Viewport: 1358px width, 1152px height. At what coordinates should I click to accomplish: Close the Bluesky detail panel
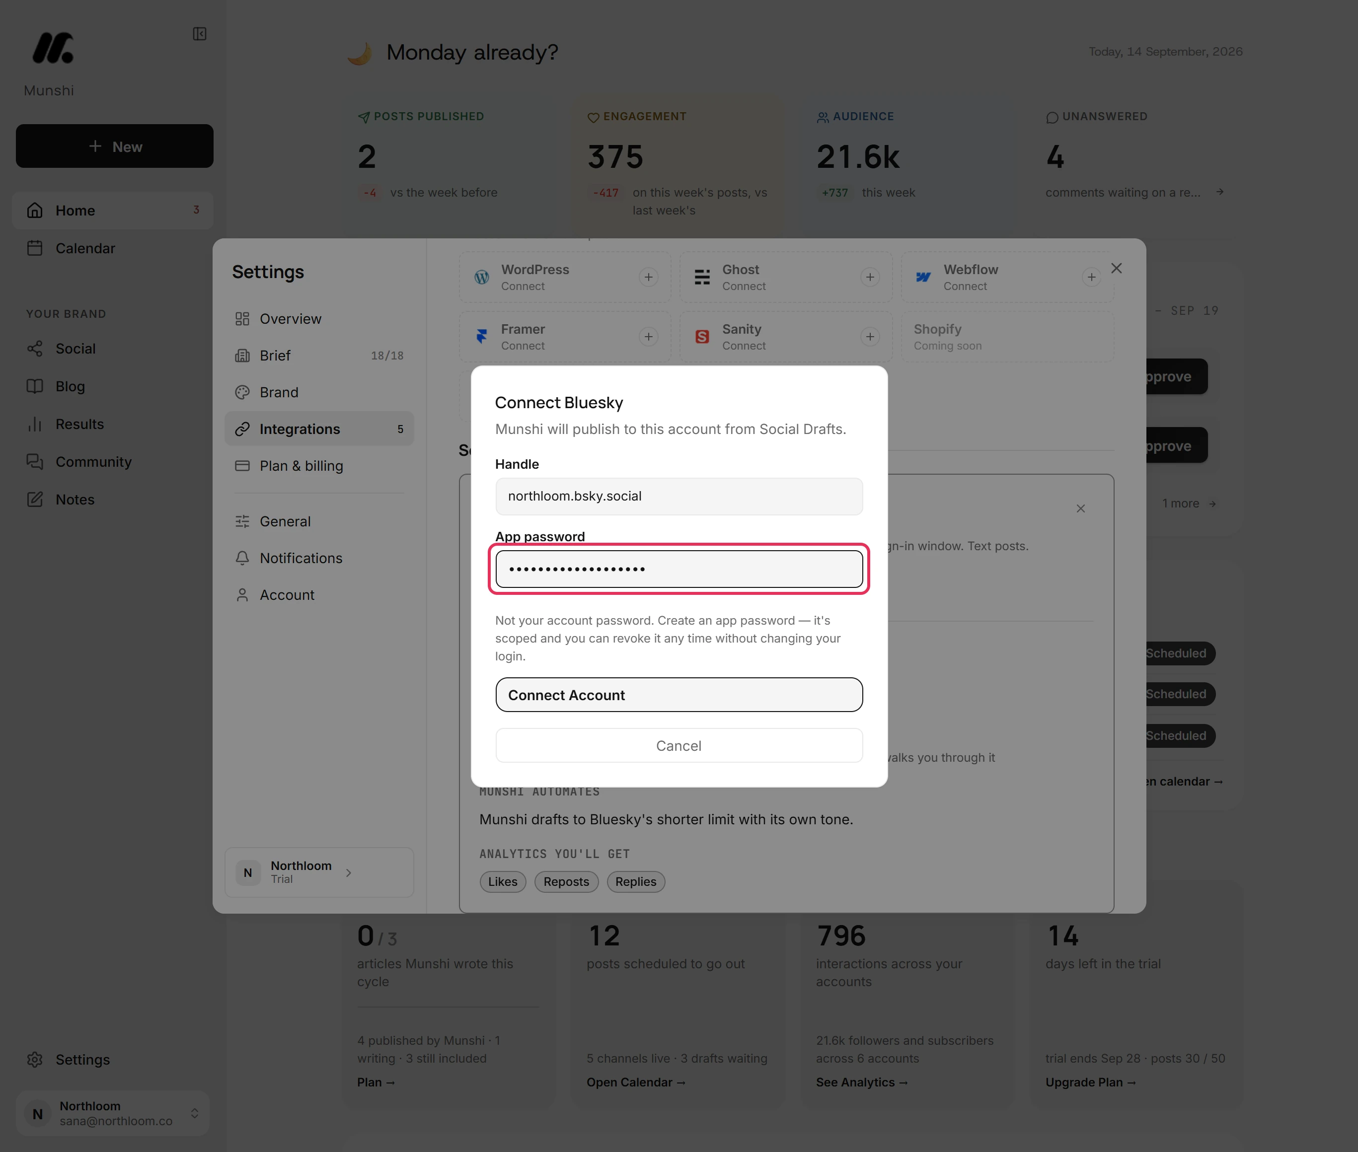coord(1081,508)
